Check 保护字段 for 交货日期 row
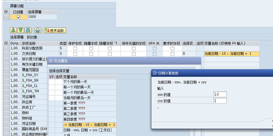The height and width of the screenshot is (136, 273). pyautogui.click(x=75, y=54)
